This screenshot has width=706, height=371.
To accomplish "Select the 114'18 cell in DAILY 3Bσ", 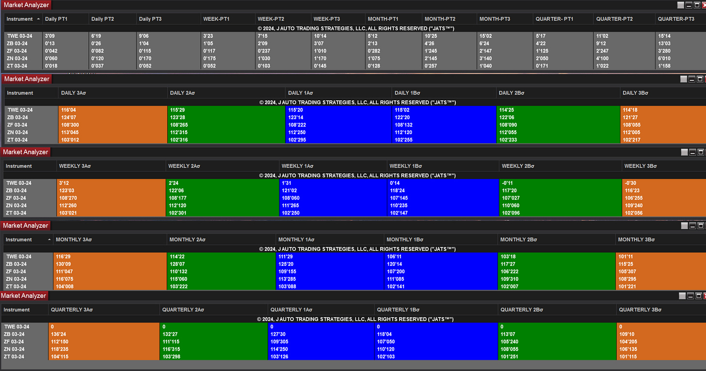I will (x=663, y=110).
